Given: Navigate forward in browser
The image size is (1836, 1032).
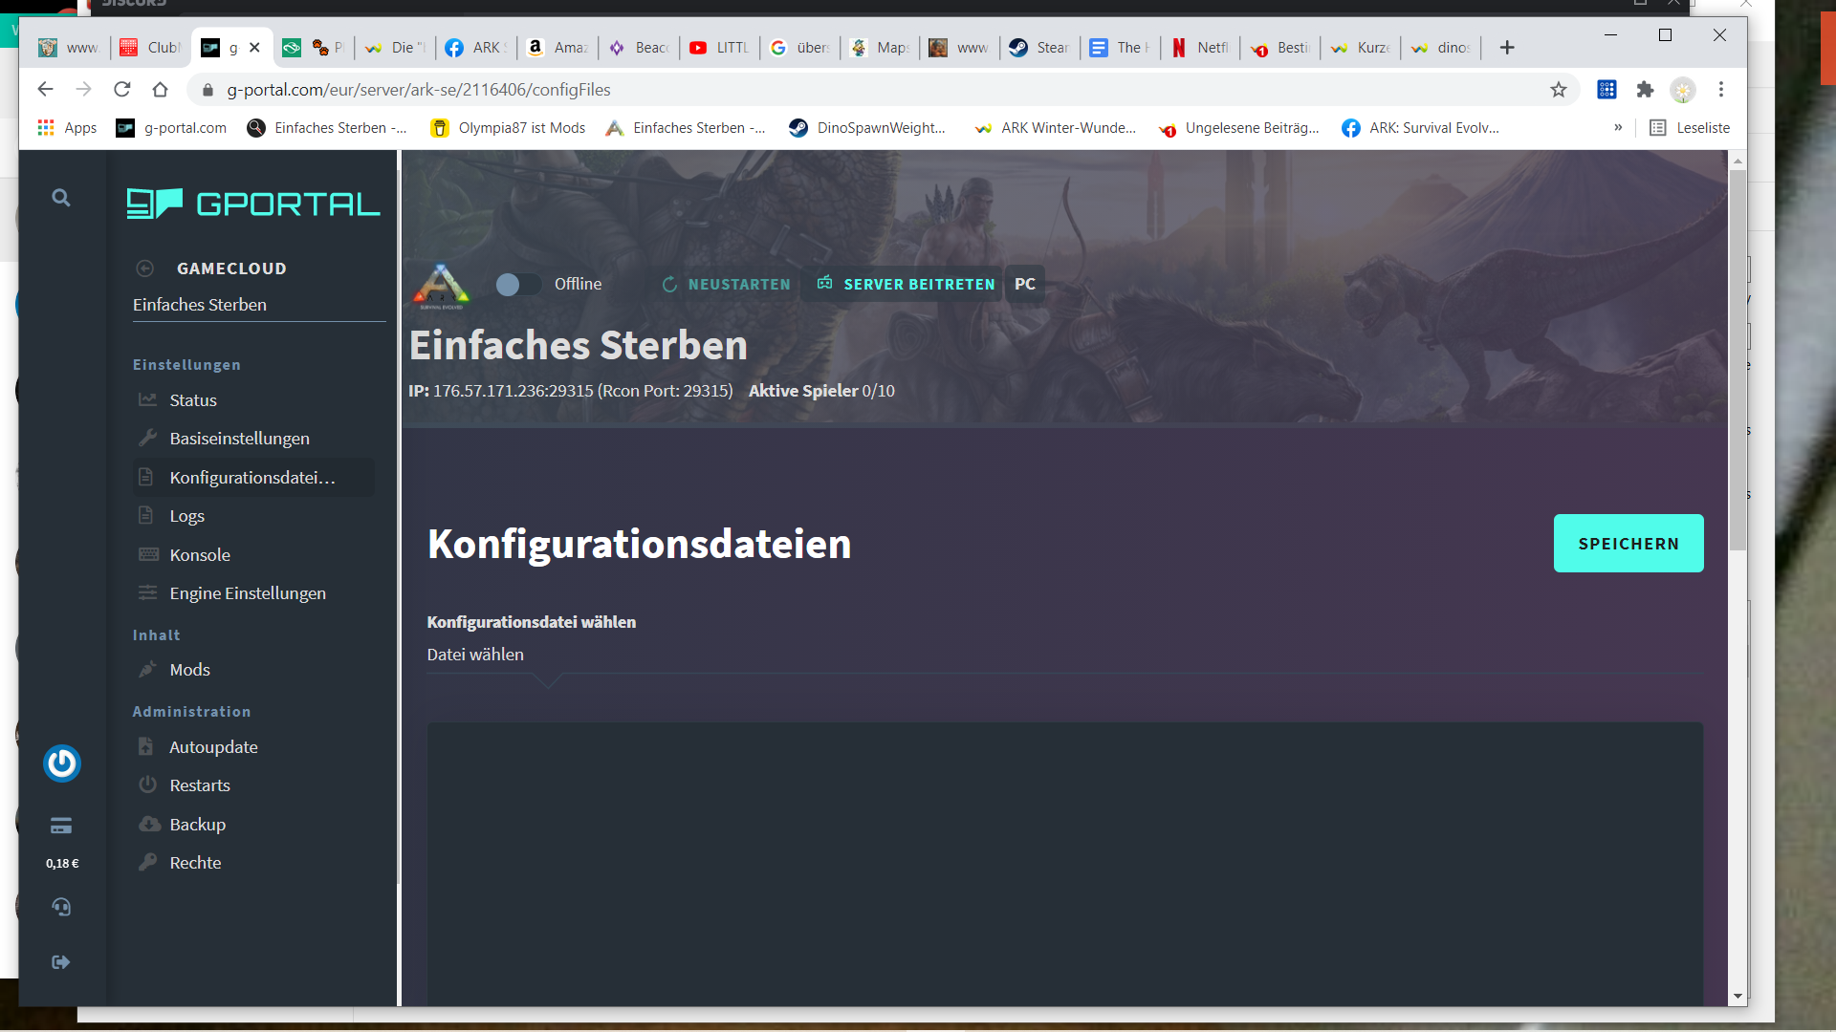Looking at the screenshot, I should point(83,90).
